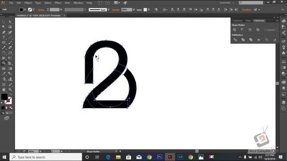The image size is (287, 161).
Task: Click Intersect in Shape Modes
Action: pyautogui.click(x=250, y=30)
